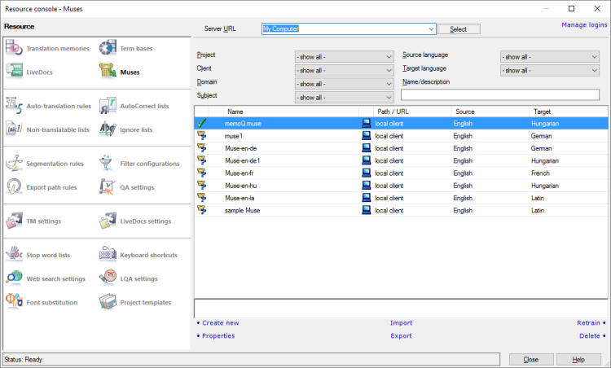Screen dimensions: 611x368
Task: Open the Domain filter dropdown
Action: point(344,84)
